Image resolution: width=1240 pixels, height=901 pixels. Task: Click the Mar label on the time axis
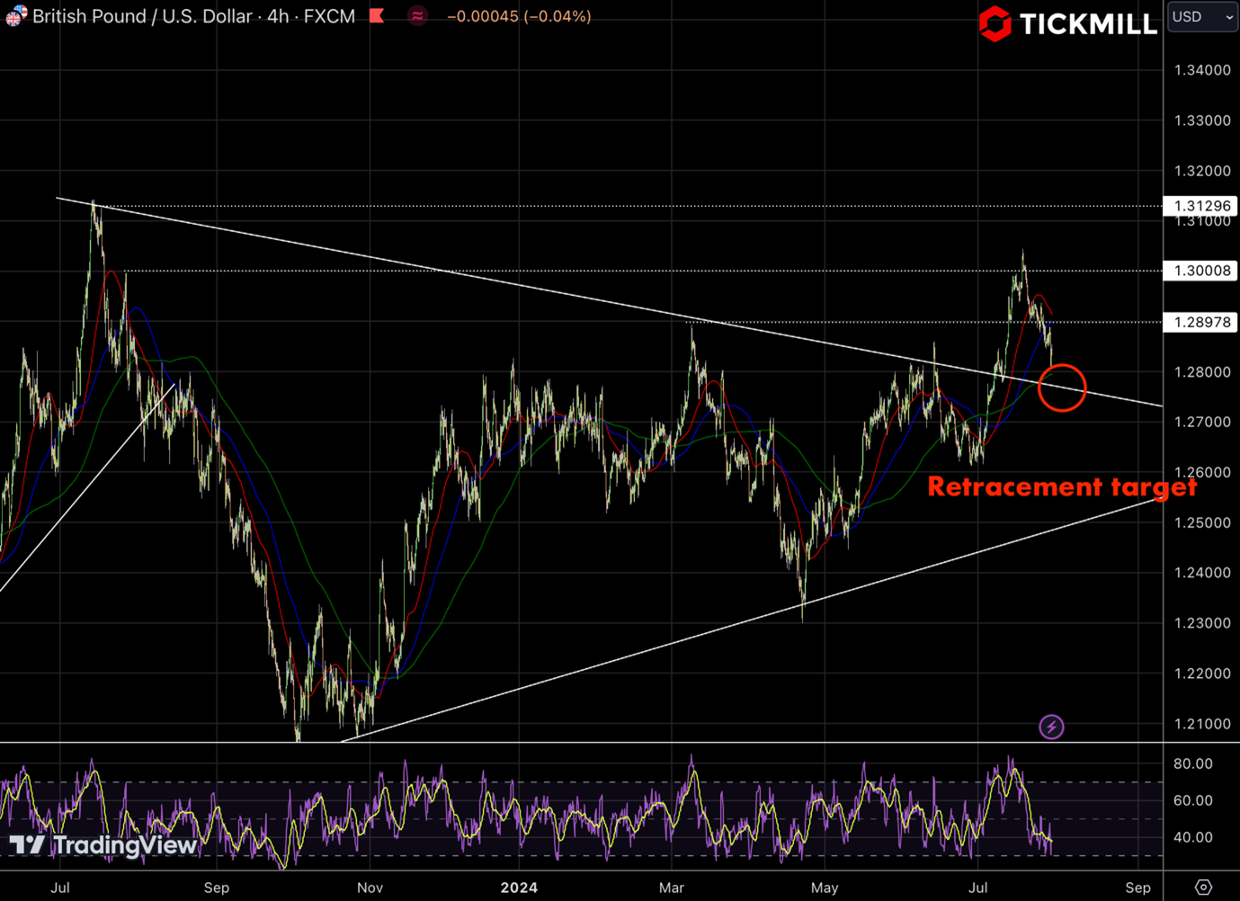click(671, 888)
